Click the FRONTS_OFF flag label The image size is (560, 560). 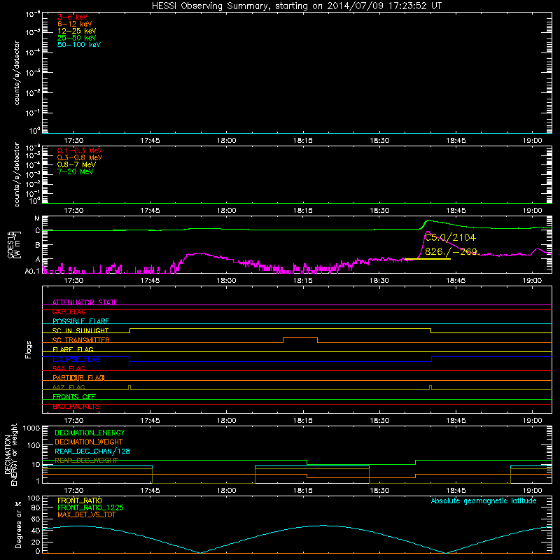74,396
